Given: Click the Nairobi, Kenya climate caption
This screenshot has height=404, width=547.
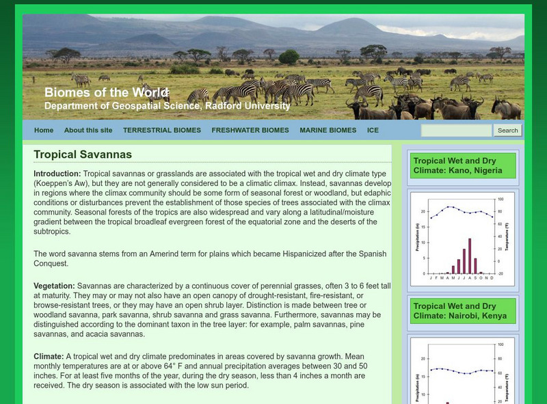Looking at the screenshot, I should pyautogui.click(x=463, y=311).
